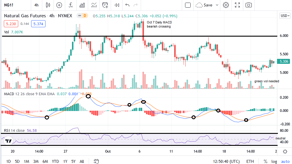This screenshot has height=164, width=292.
Task: Set range to 1D
Action: pos(9,161)
